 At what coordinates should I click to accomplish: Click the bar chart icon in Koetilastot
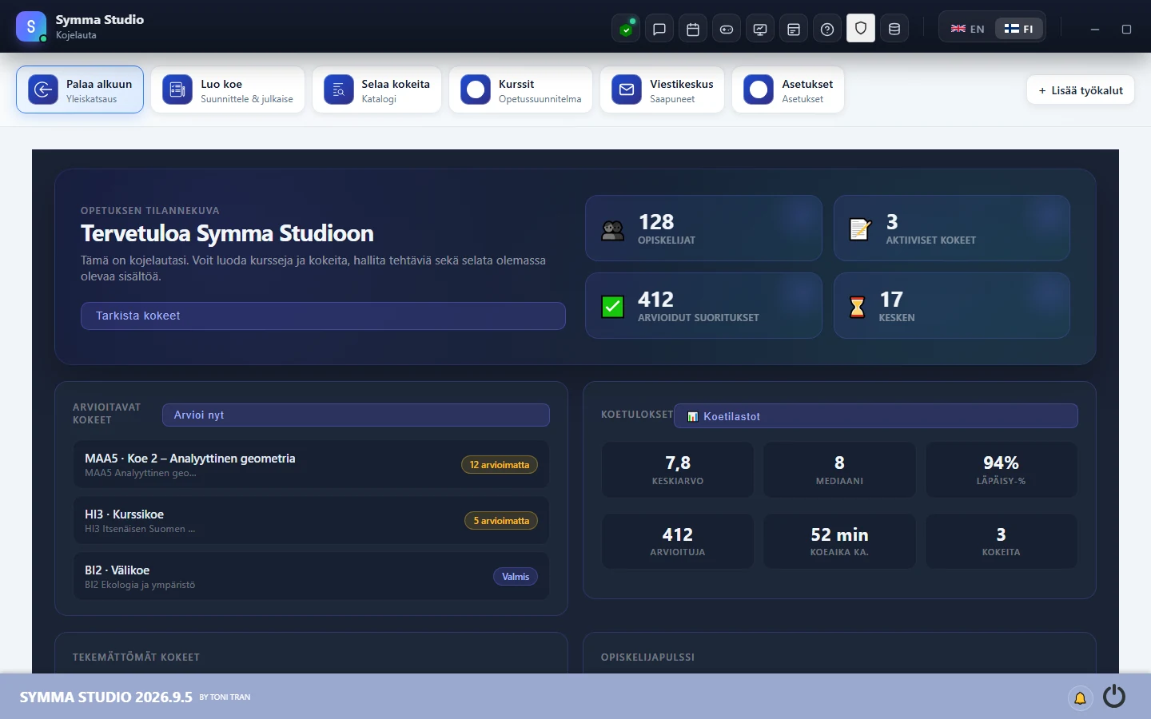pyautogui.click(x=693, y=417)
